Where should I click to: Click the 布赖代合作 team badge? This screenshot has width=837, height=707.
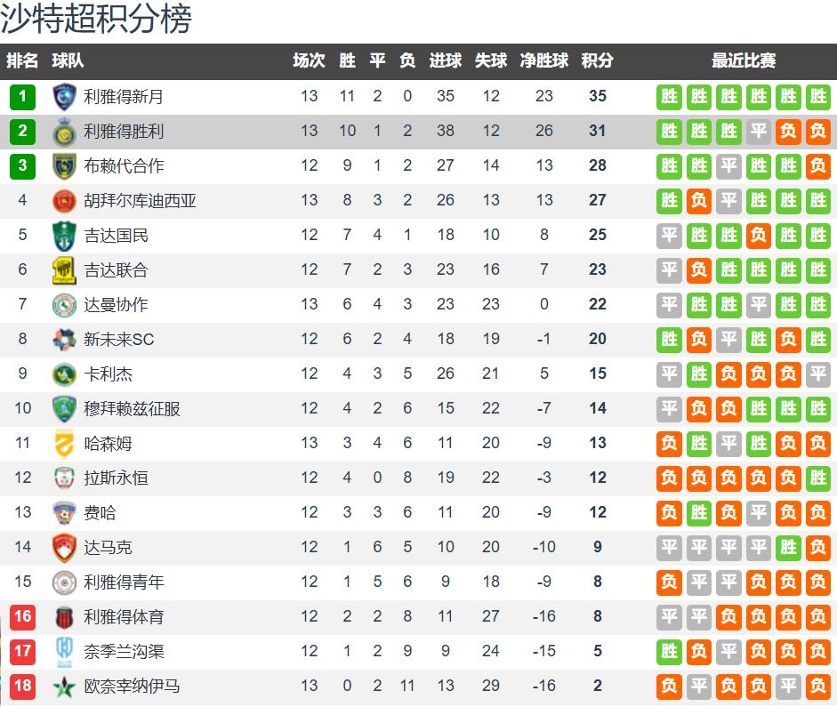pyautogui.click(x=63, y=165)
